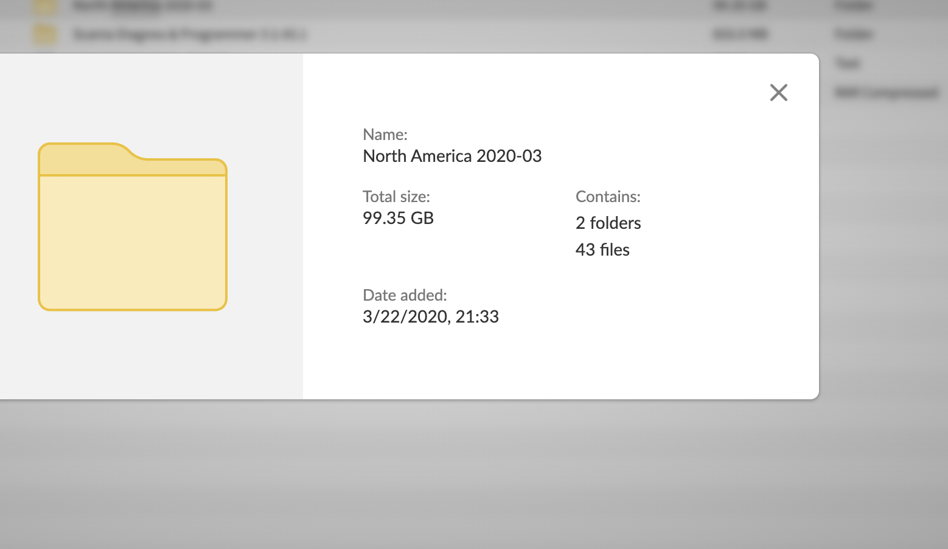This screenshot has width=948, height=549.
Task: Click the 2 folders count
Action: coord(608,223)
